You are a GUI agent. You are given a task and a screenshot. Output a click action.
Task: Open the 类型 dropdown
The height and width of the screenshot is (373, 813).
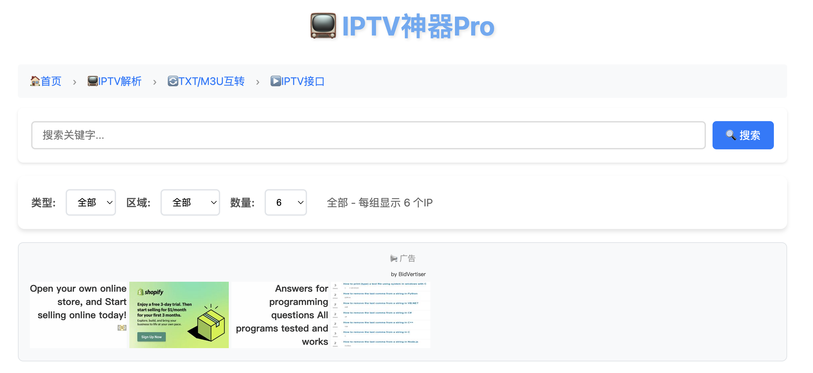[x=91, y=202]
